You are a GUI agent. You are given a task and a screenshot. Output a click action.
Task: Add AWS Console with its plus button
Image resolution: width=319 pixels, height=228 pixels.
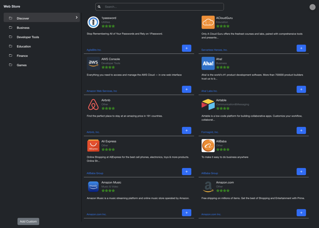(186, 89)
